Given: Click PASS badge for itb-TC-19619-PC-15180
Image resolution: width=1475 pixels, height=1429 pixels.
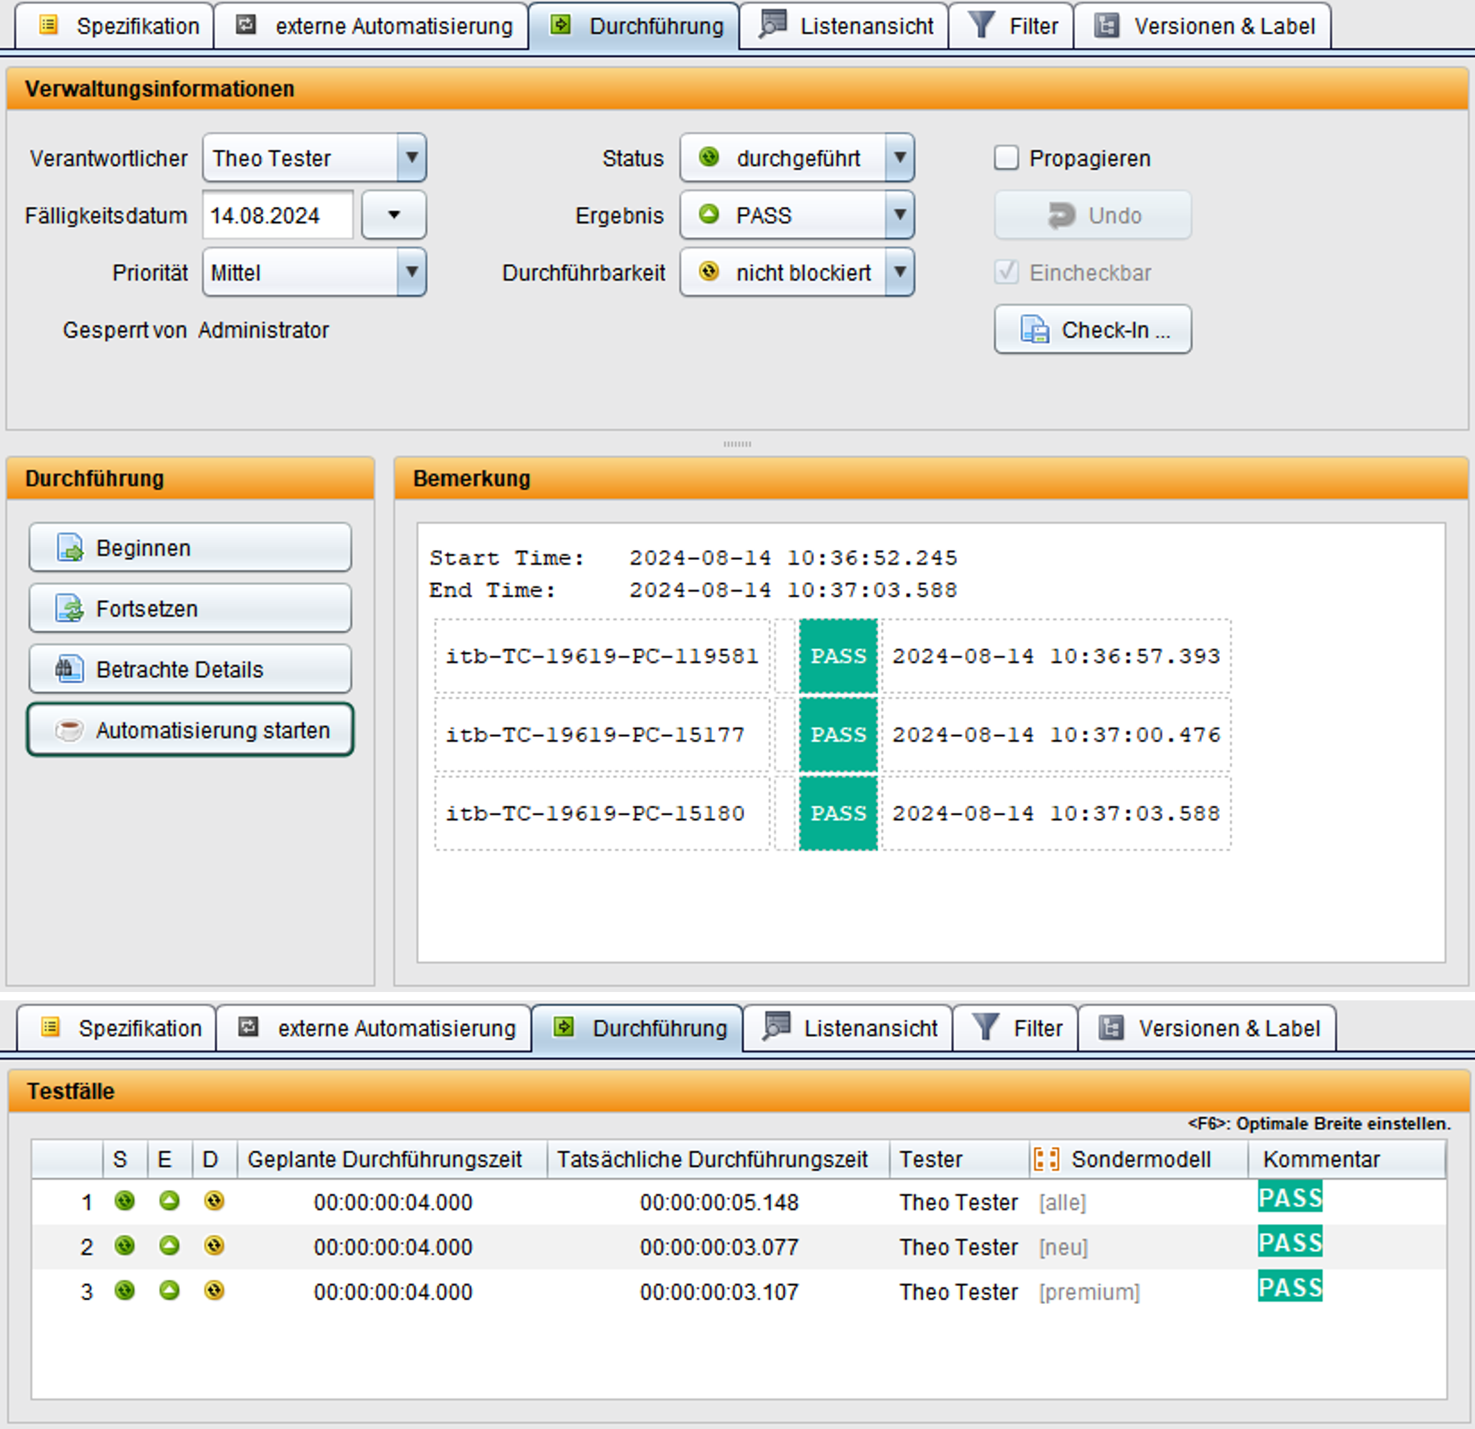Looking at the screenshot, I should point(839,813).
